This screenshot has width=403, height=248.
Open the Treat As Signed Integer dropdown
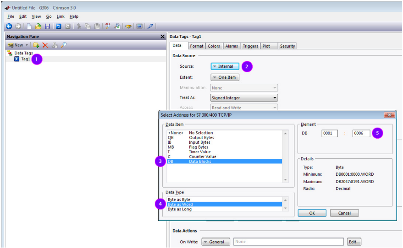244,98
